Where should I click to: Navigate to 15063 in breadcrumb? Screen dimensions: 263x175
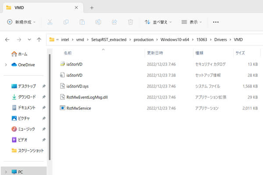coord(202,40)
